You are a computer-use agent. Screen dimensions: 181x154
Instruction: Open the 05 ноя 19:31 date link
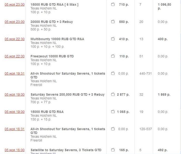[x=14, y=74]
